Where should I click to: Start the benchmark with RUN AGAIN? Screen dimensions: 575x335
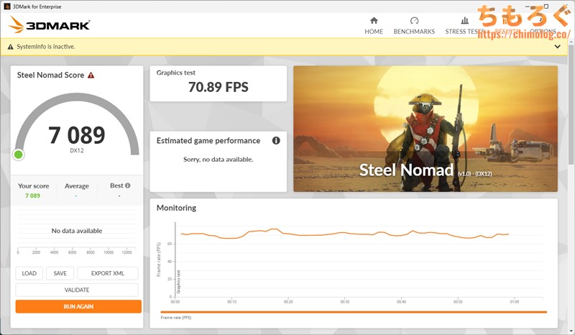(x=78, y=306)
